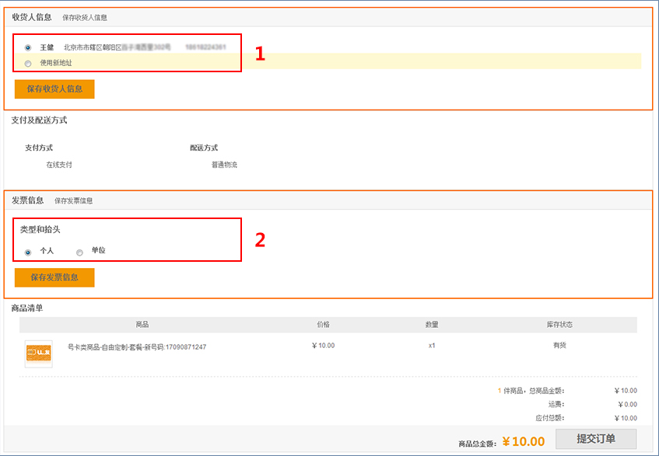The height and width of the screenshot is (456, 659).
Task: Click the 价格 column header
Action: point(323,324)
